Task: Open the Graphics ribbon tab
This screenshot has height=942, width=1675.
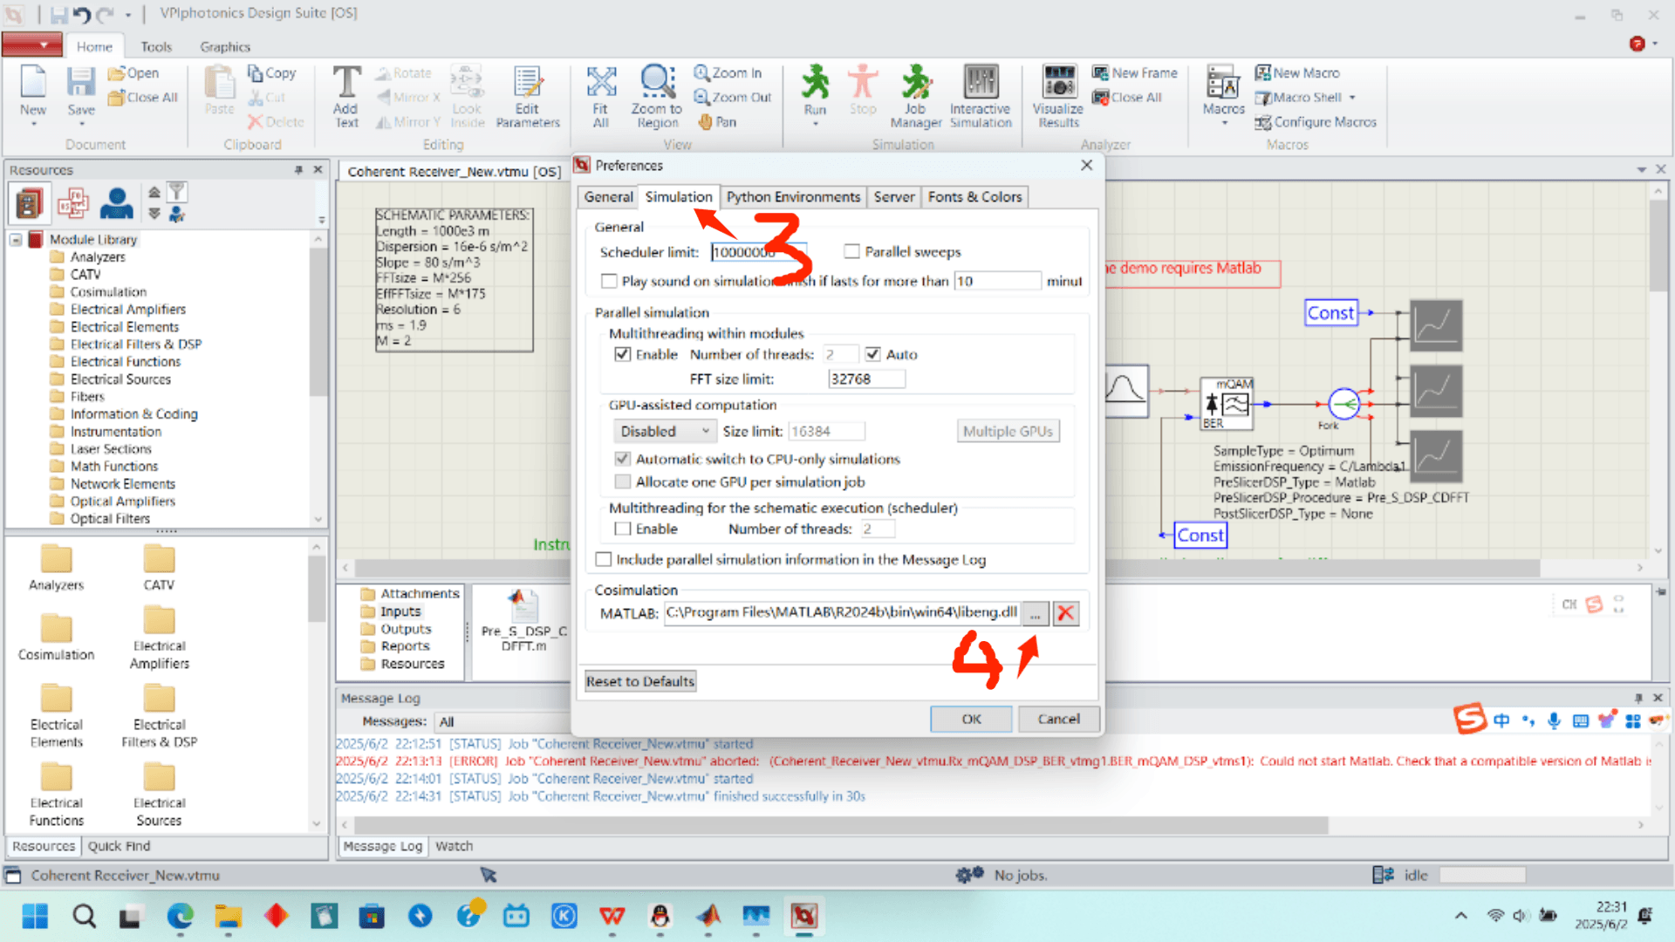Action: click(x=224, y=46)
